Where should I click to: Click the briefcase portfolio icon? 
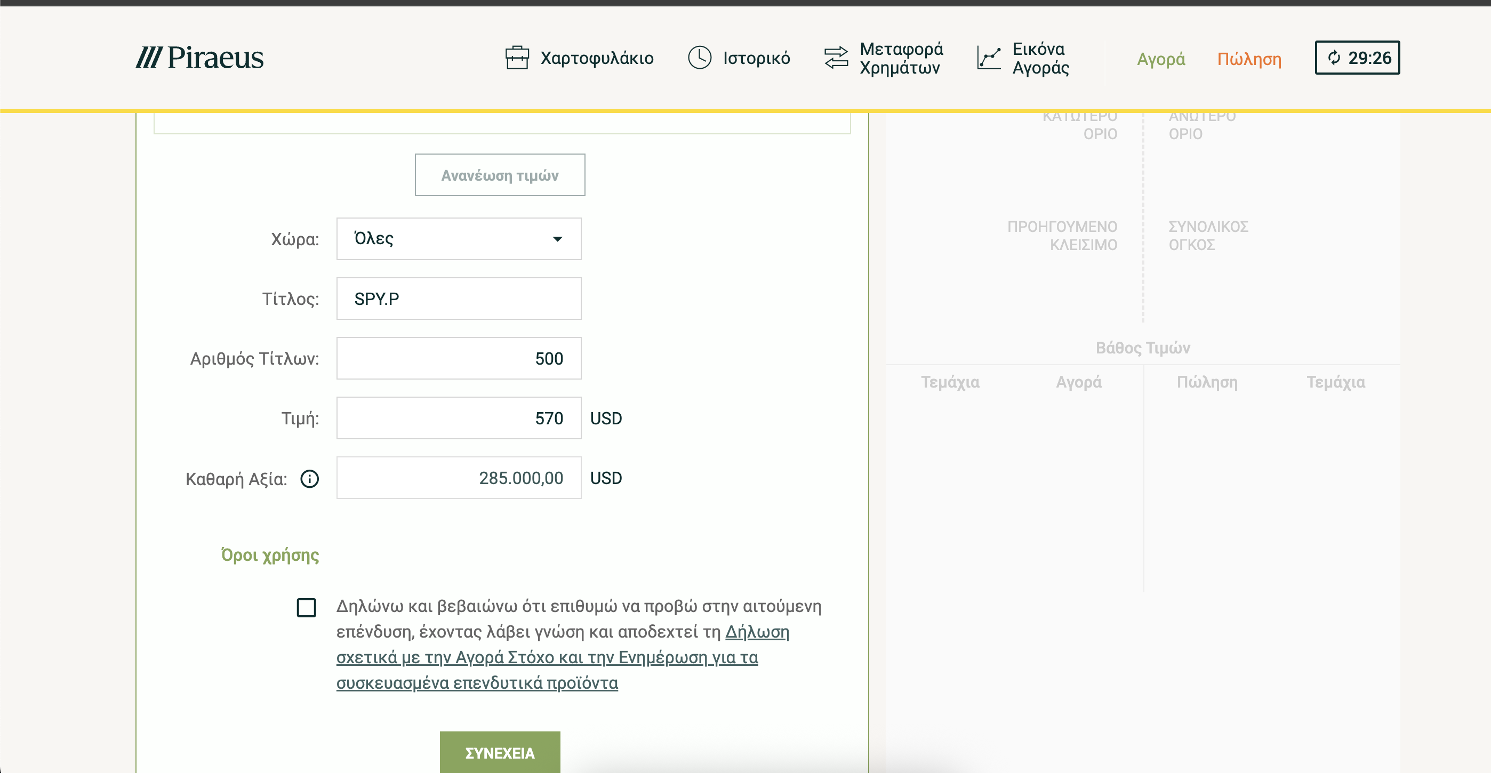point(517,58)
